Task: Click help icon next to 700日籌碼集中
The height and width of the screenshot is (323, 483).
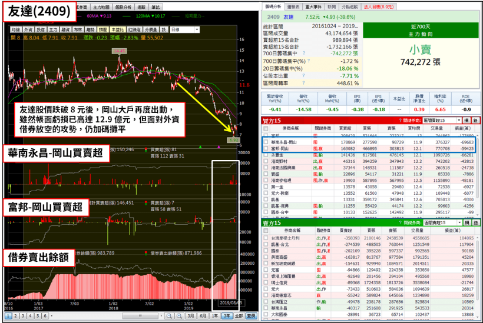Action: pos(304,53)
